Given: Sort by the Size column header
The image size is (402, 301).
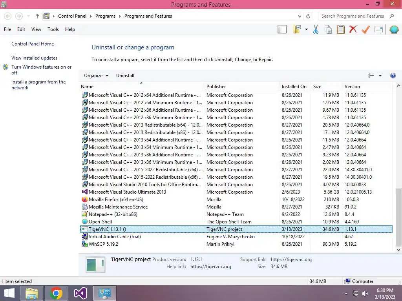Looking at the screenshot, I should point(326,87).
